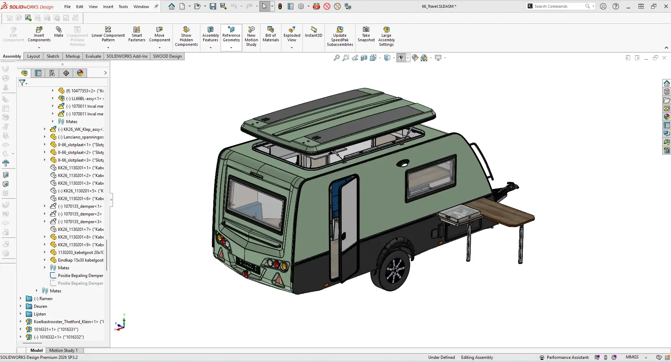Click Performance Assistant in the status bar
The image size is (671, 362).
564,357
